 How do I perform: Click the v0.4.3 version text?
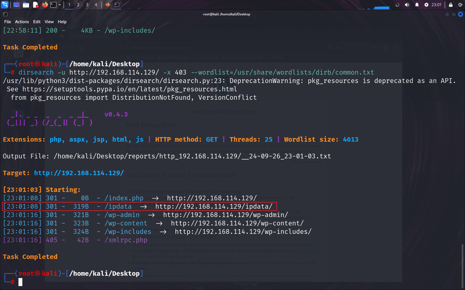coord(116,114)
